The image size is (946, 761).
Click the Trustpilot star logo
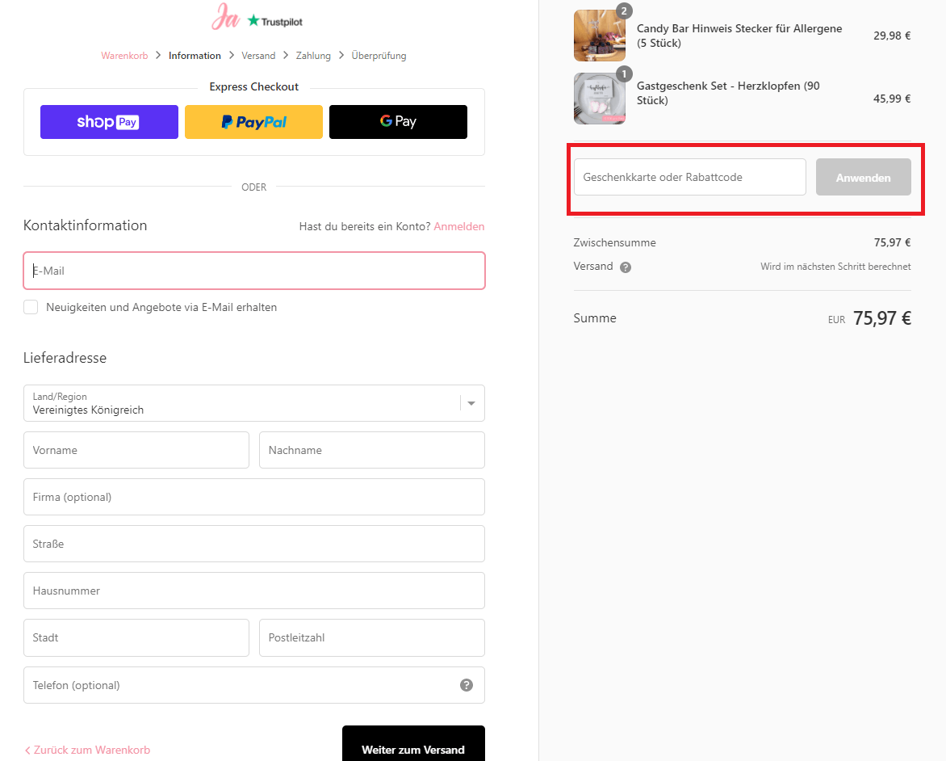pyautogui.click(x=275, y=21)
